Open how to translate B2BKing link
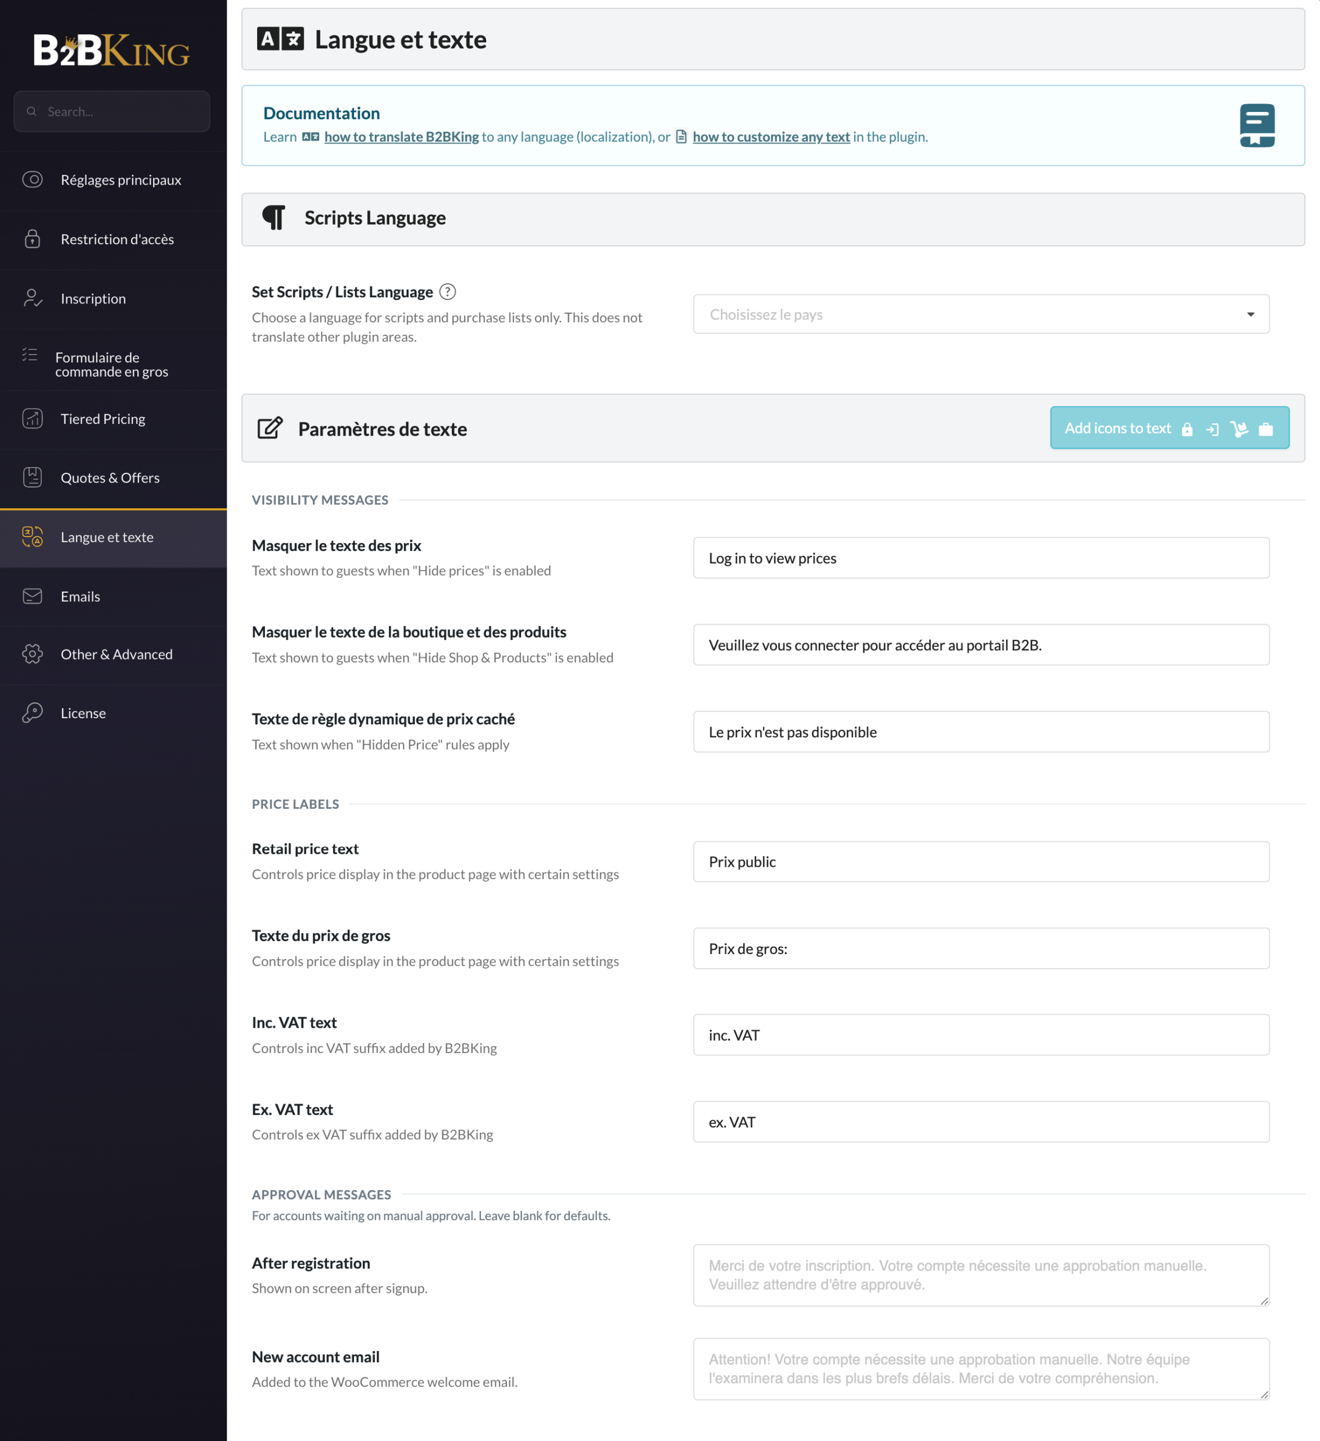 [402, 137]
